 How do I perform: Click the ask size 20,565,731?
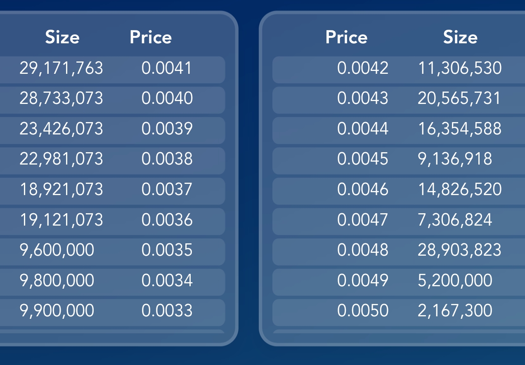point(459,99)
